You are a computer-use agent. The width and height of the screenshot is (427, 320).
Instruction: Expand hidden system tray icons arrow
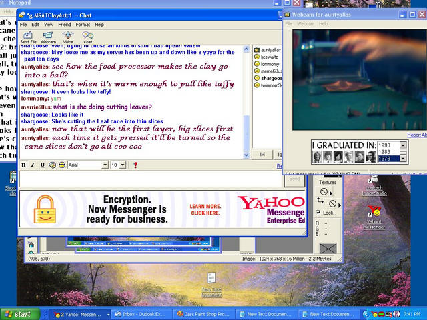tap(366, 315)
